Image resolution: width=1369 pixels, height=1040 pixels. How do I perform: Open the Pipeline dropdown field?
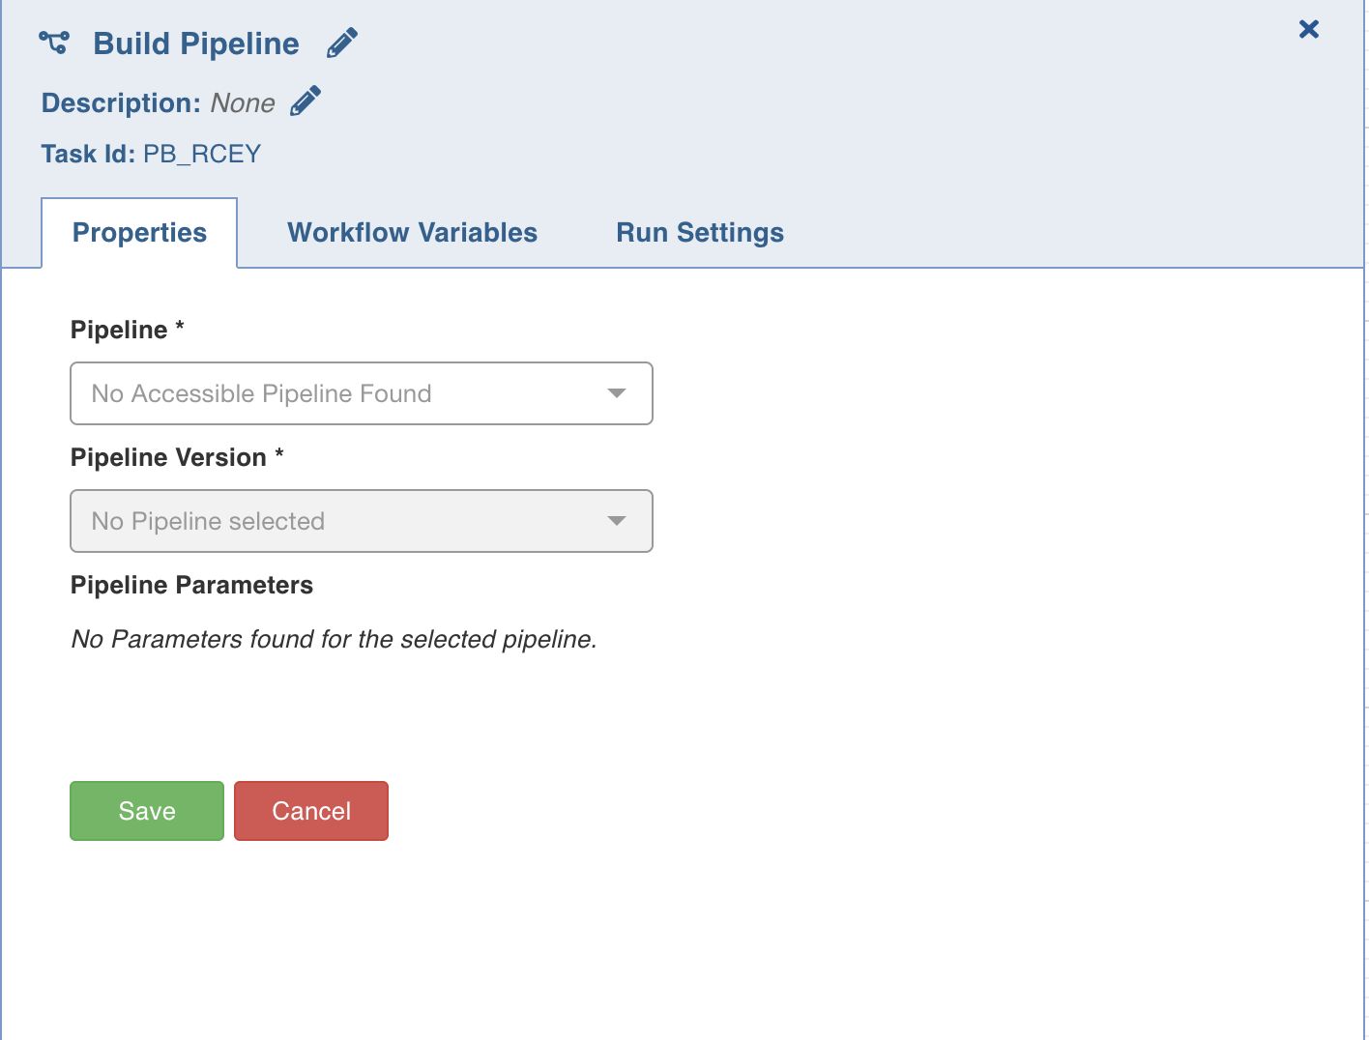point(362,393)
